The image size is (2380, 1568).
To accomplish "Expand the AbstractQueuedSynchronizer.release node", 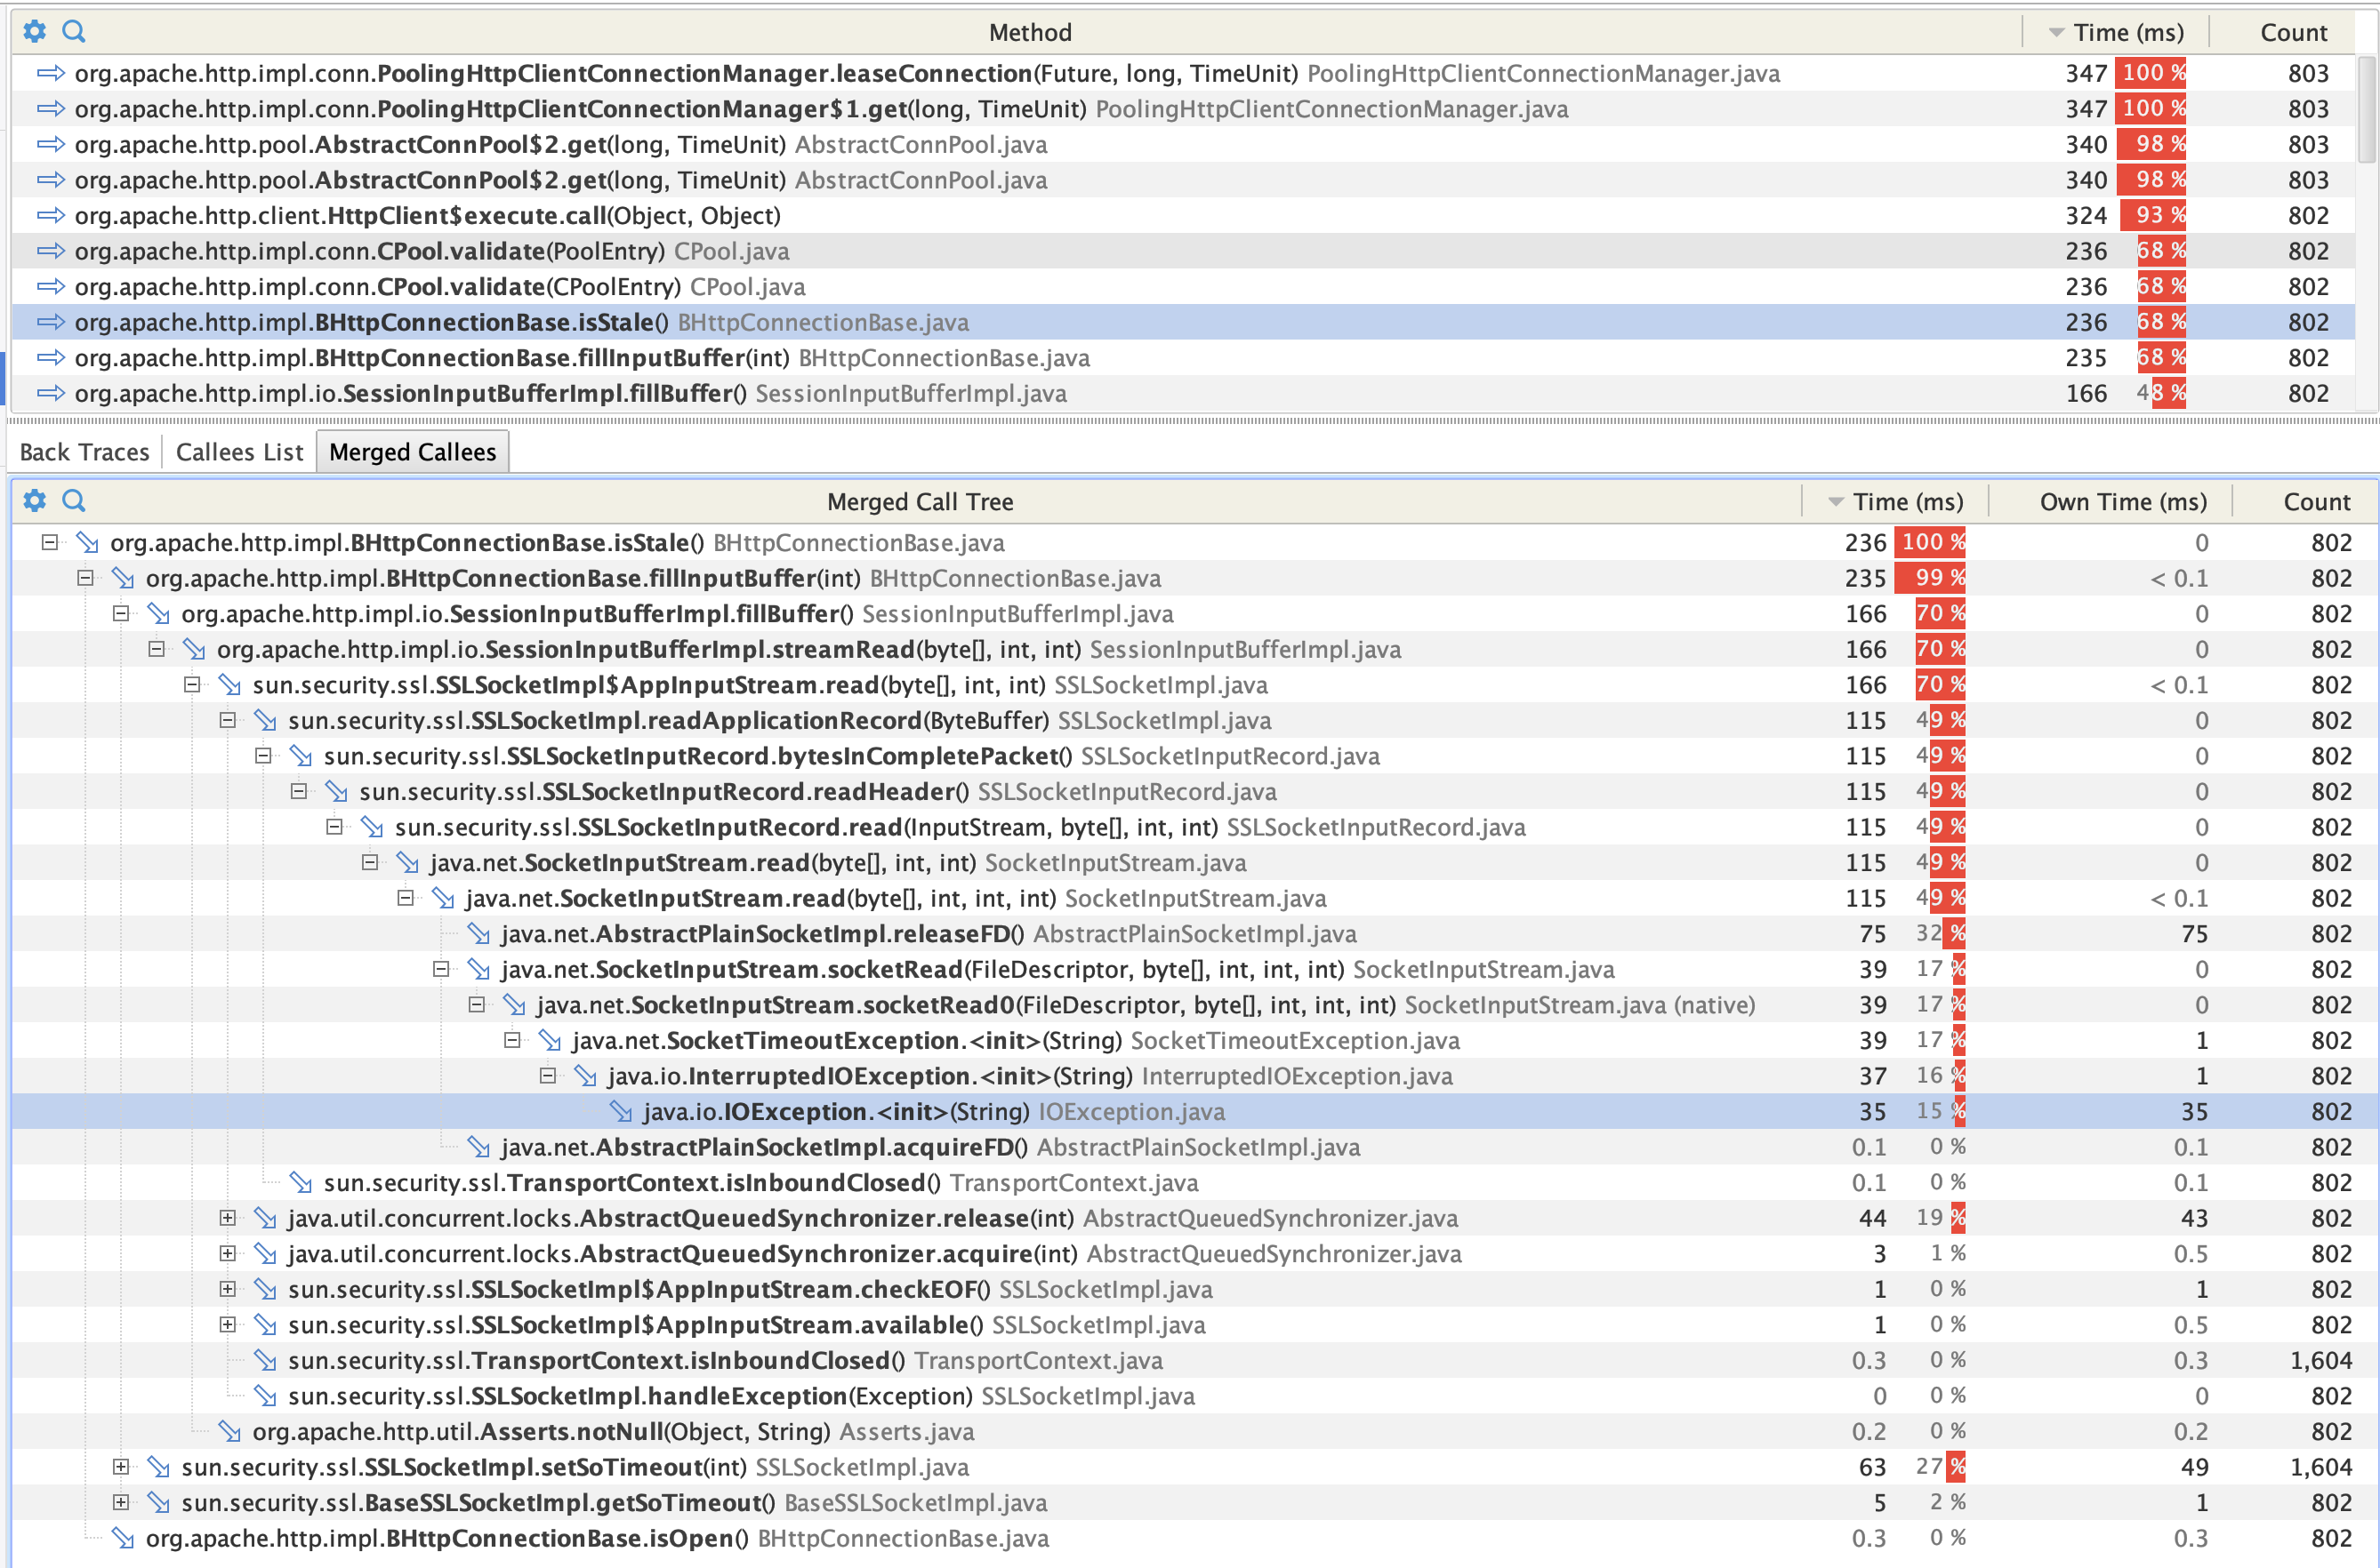I will coord(227,1218).
